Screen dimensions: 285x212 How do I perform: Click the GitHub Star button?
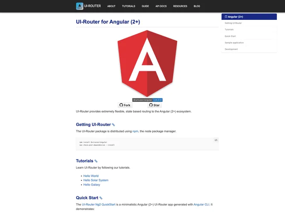tap(155, 105)
